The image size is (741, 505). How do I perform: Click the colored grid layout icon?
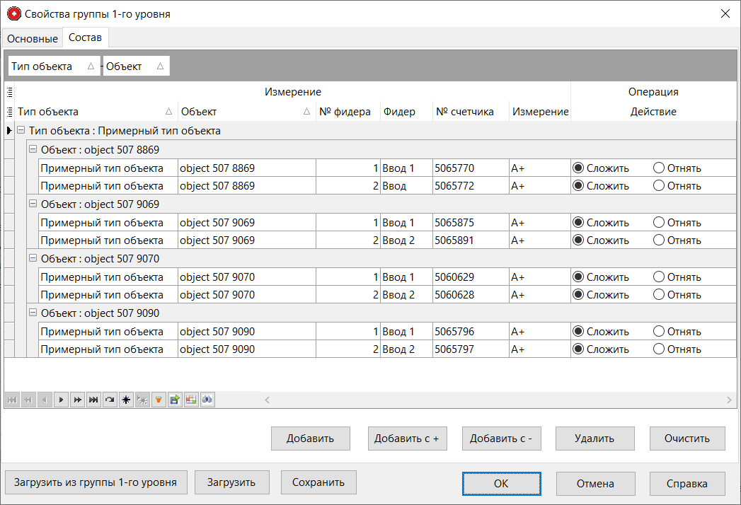point(191,400)
